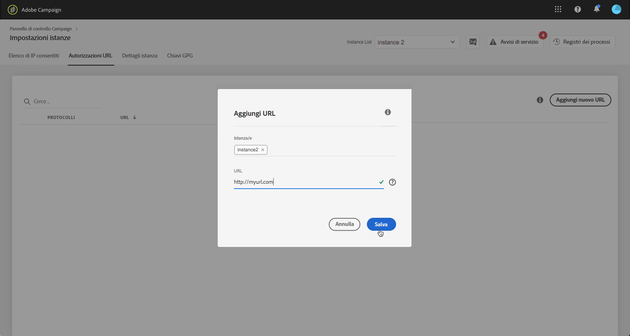Click the Cerca search field
Viewport: 630px width, 336px height.
(63, 102)
